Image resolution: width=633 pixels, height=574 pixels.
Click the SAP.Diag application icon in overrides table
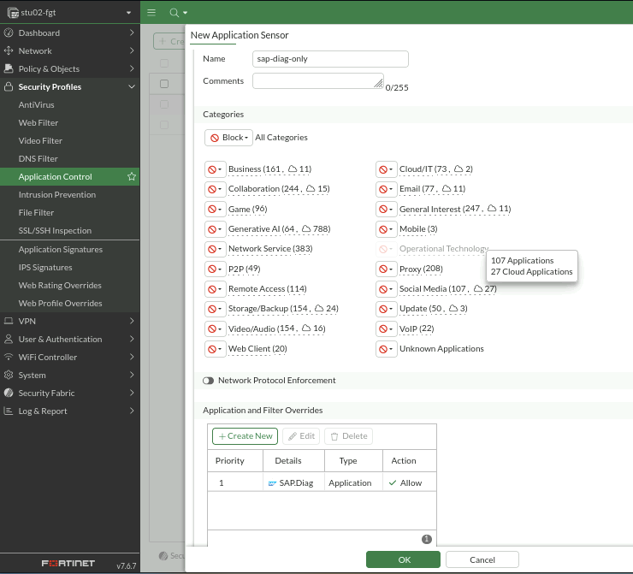coord(273,483)
